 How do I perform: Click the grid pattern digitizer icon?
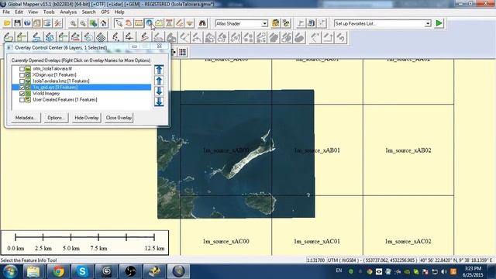(101, 37)
